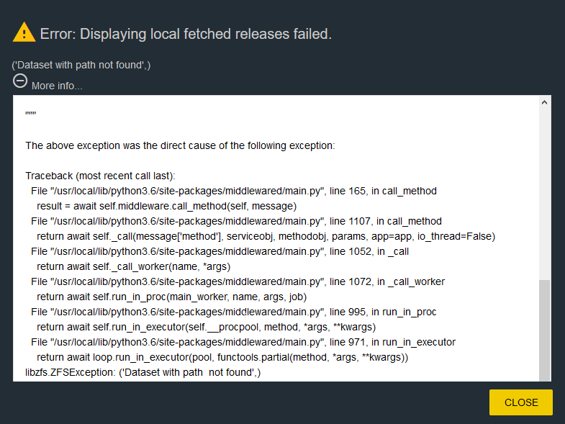Dismiss the dialog with the CLOSE button
The width and height of the screenshot is (565, 424).
click(x=520, y=402)
